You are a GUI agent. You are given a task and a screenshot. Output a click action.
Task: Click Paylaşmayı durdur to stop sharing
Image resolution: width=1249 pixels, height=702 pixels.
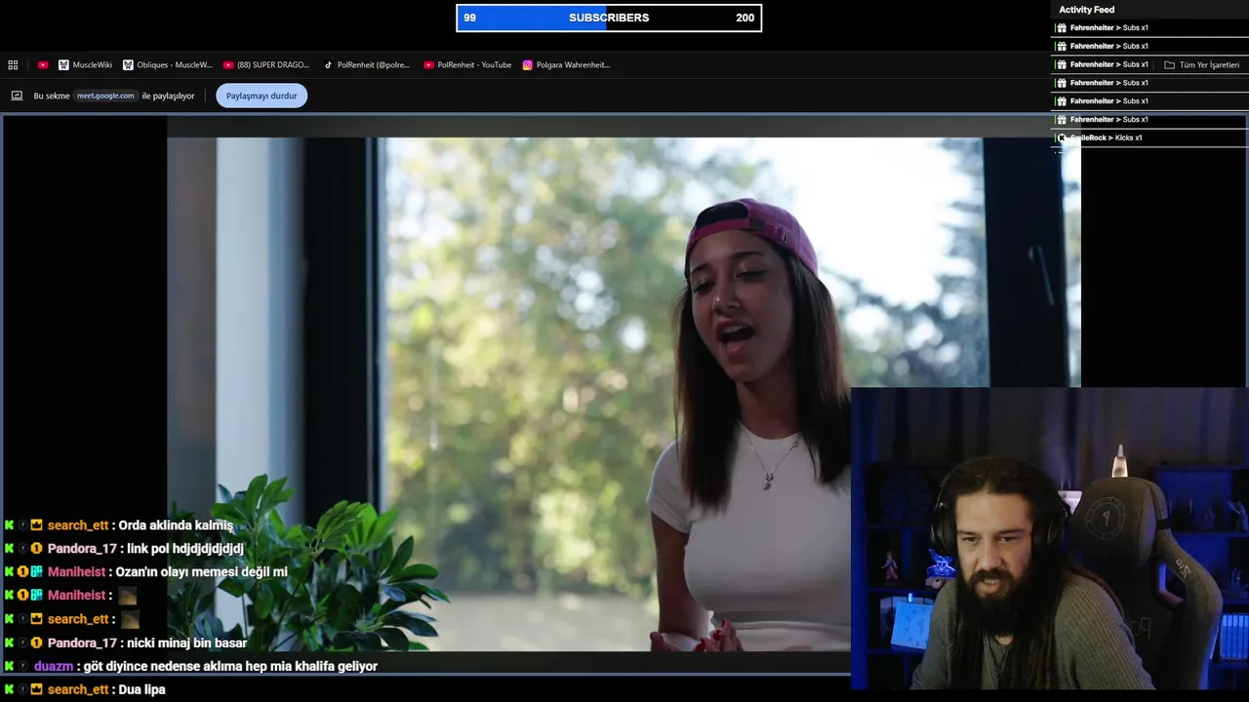coord(262,96)
